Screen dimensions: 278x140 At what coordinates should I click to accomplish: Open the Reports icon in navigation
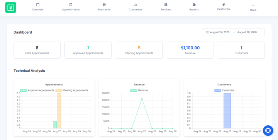(194, 5)
